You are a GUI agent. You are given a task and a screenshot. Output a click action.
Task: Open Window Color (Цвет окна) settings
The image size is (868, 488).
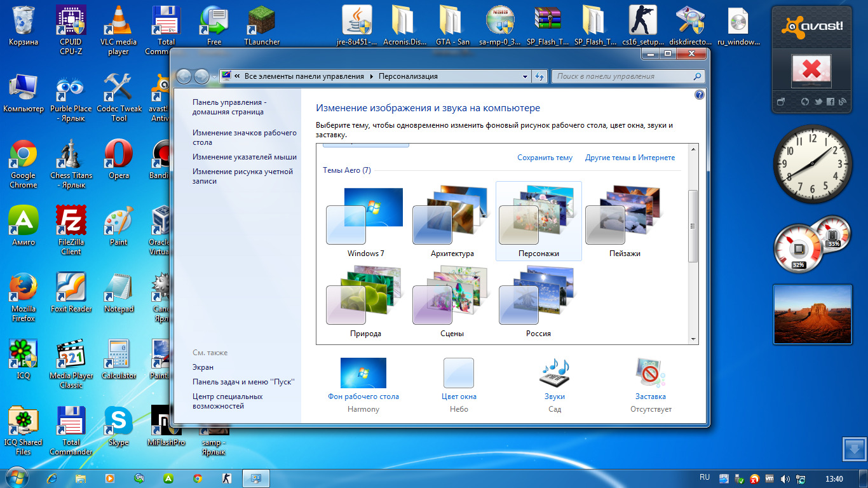[x=459, y=374]
